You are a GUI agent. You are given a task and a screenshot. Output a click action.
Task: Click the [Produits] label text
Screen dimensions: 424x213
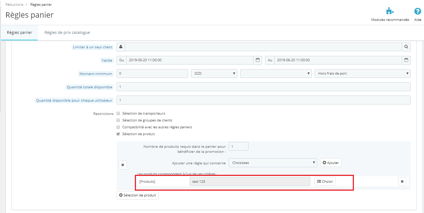tap(147, 182)
